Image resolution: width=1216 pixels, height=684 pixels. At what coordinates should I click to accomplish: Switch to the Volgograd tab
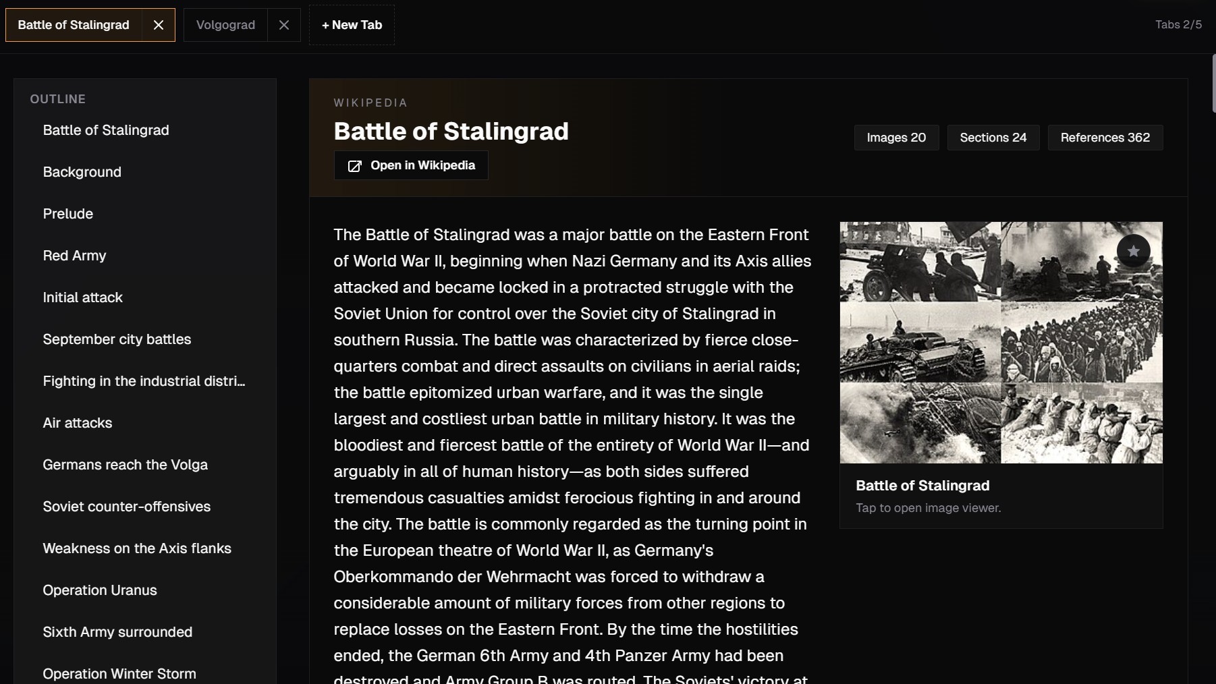[x=225, y=25]
